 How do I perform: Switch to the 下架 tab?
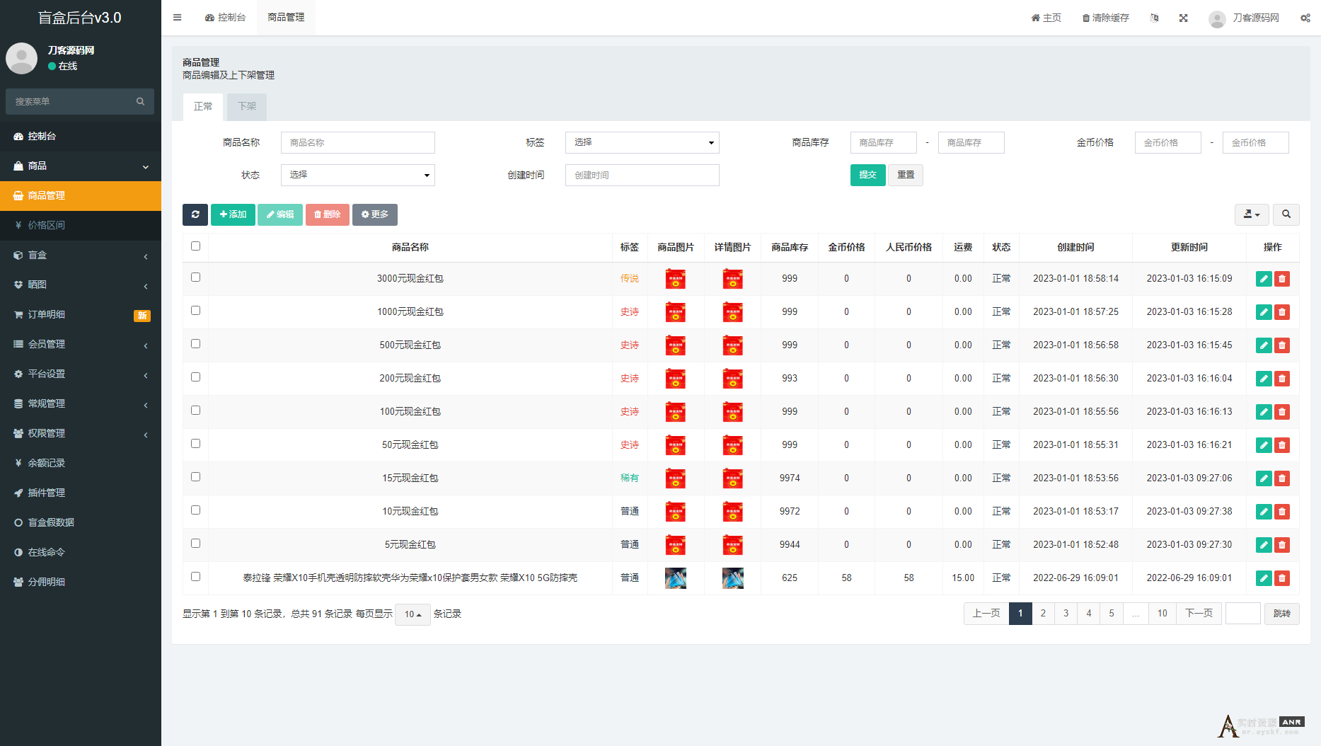click(x=247, y=106)
